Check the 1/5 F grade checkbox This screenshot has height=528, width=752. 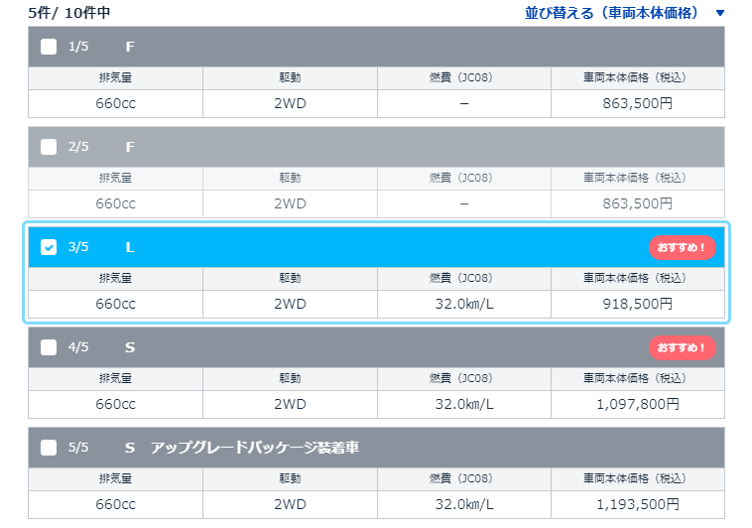point(49,47)
